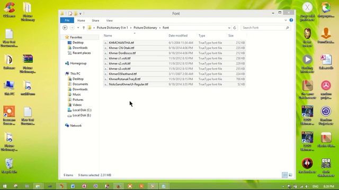Switch to Details view icon in status bar

coord(285,175)
